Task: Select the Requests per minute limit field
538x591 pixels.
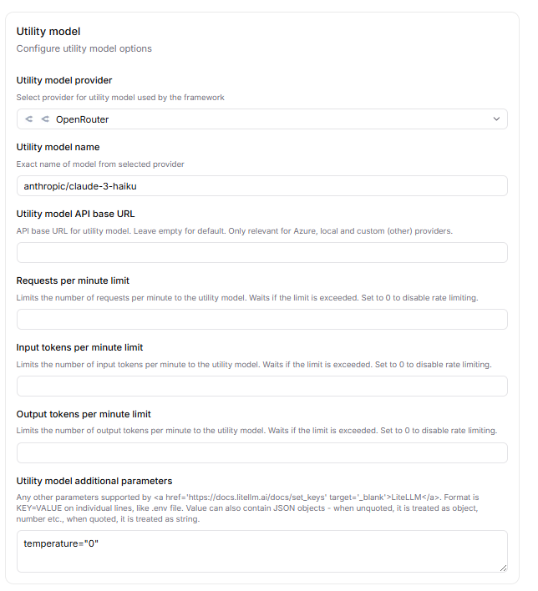Action: tap(262, 320)
